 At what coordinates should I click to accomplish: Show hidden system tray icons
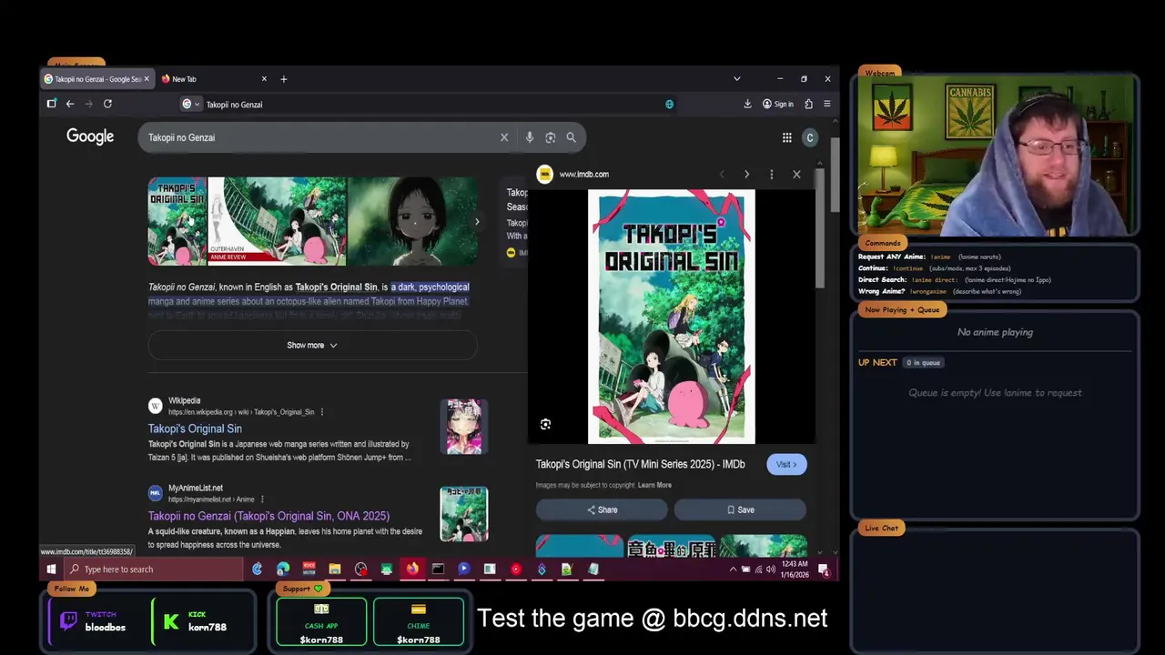733,569
